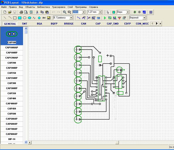Image resolution: width=174 pixels, height=150 pixels.
Task: Switch to the CON_MISC library tab
Action: [x=142, y=24]
